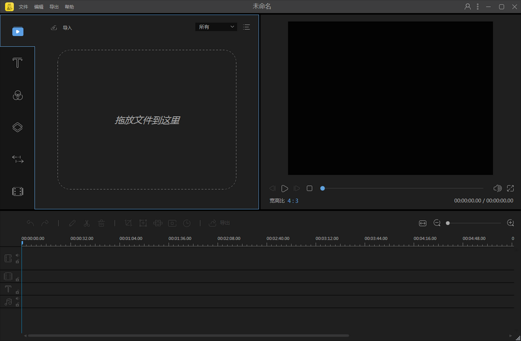The width and height of the screenshot is (521, 341).
Task: Open the Elements tab with film strip icon
Action: (x=17, y=192)
